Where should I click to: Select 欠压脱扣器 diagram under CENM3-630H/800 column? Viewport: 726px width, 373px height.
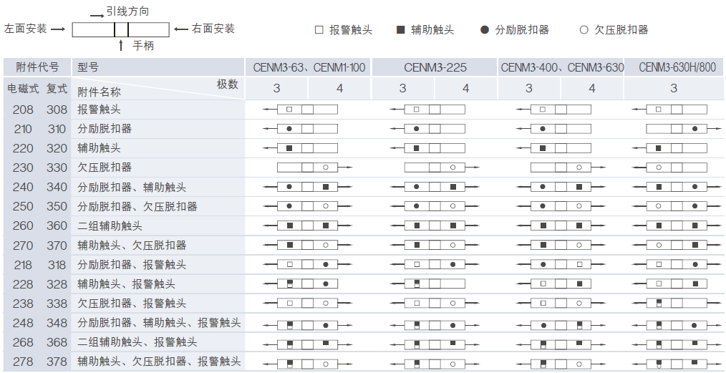click(669, 168)
